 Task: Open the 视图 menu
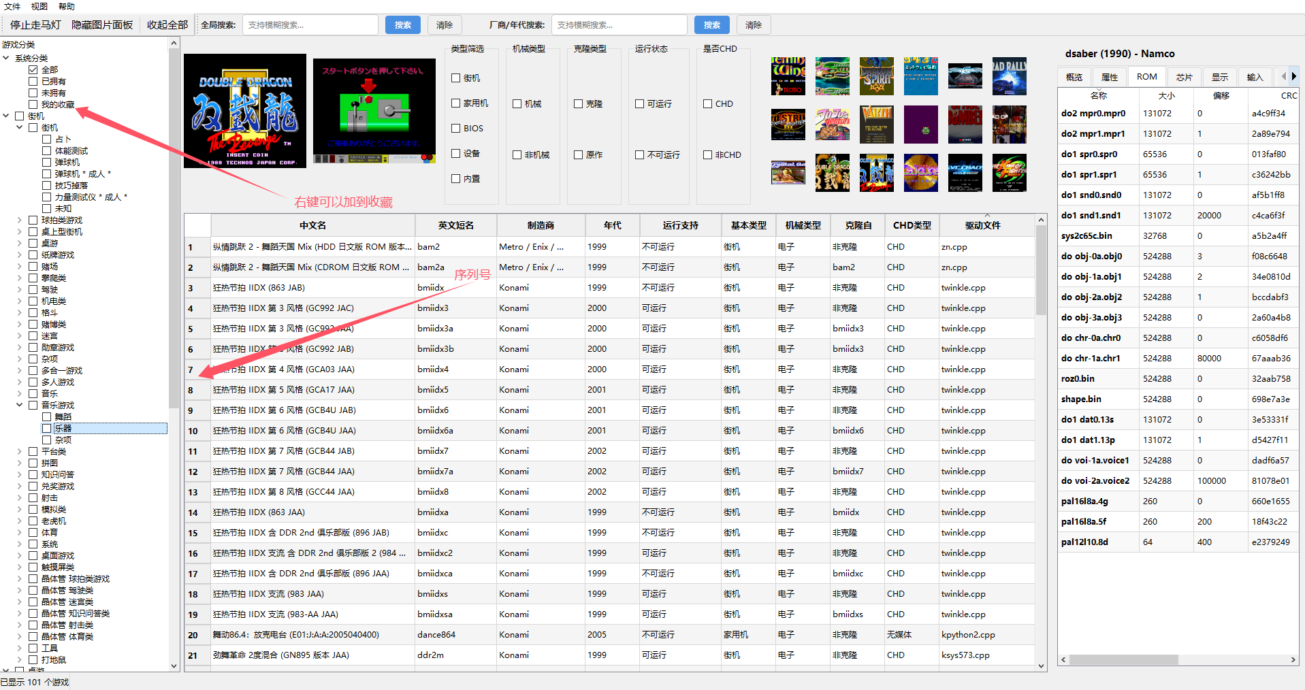coord(39,6)
